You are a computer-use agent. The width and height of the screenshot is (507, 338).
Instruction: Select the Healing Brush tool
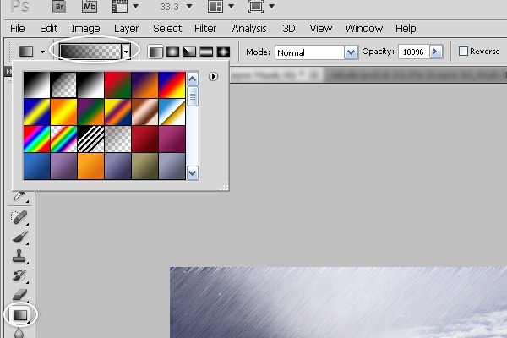click(x=20, y=217)
